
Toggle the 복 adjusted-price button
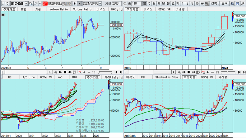point(206,3)
